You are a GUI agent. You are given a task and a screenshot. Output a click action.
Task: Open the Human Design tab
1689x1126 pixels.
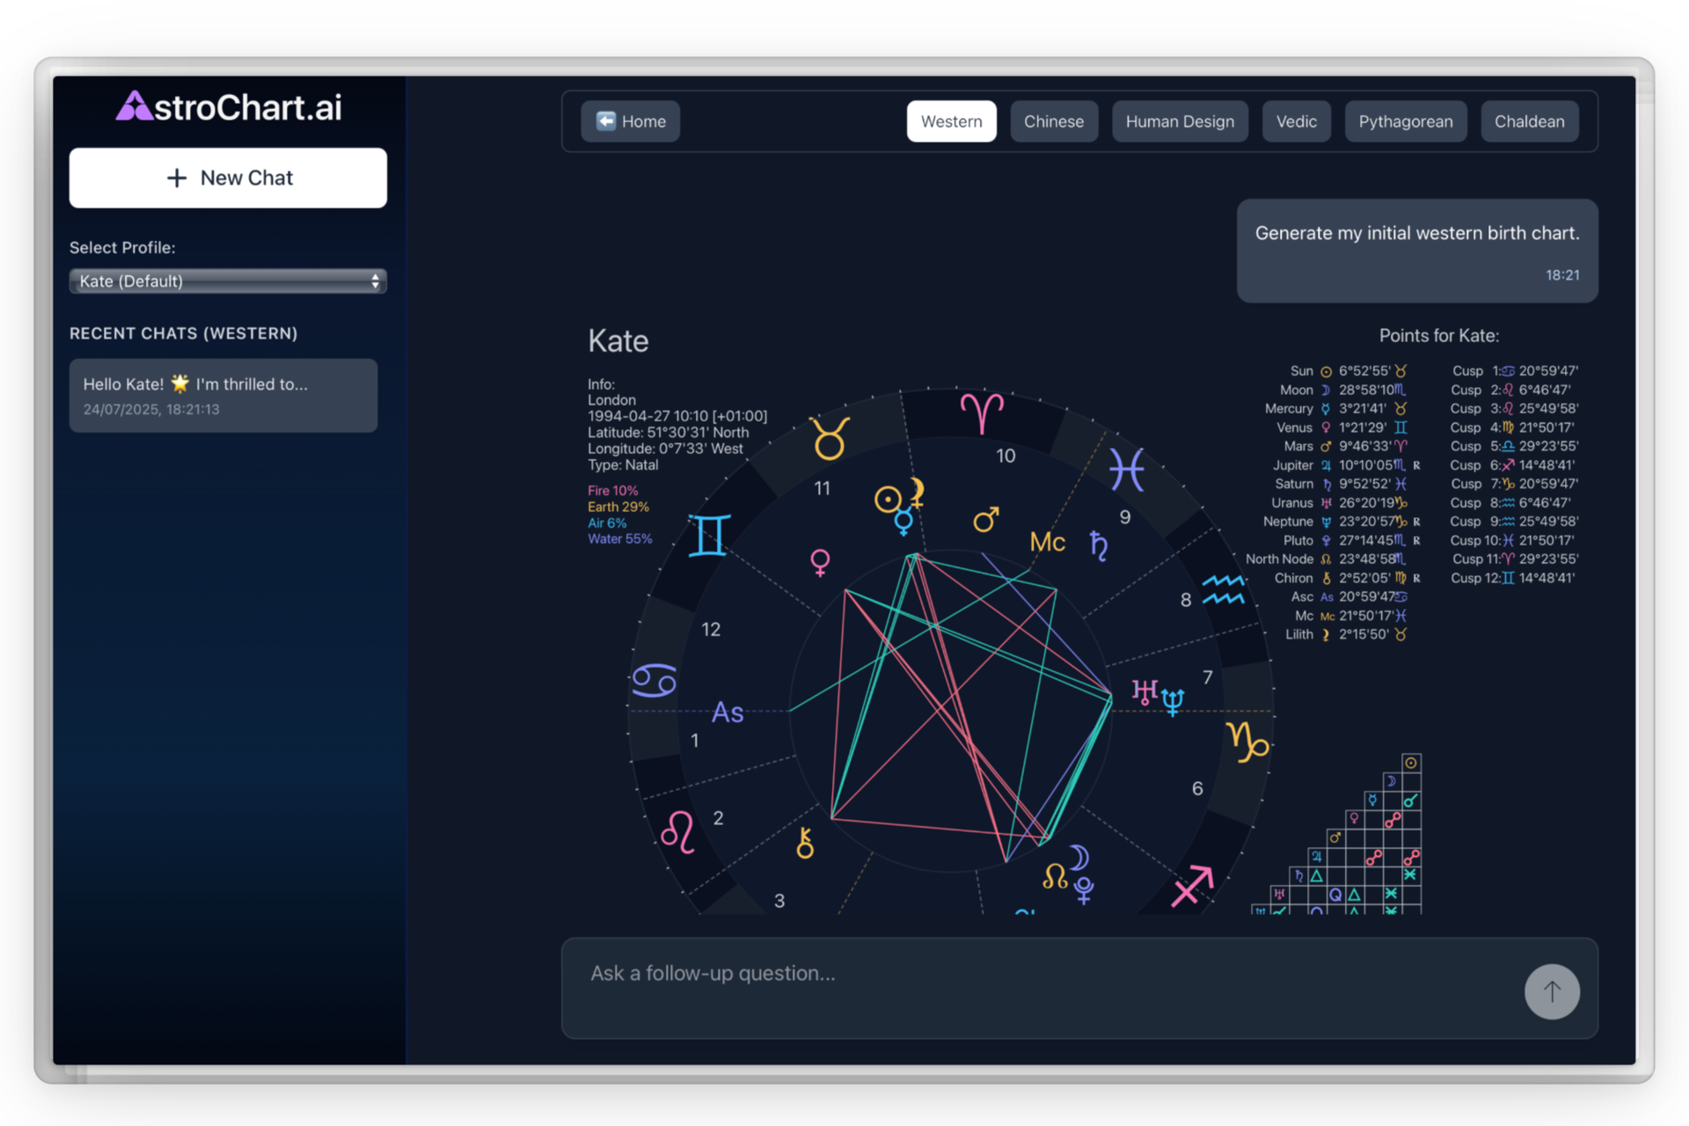point(1179,121)
